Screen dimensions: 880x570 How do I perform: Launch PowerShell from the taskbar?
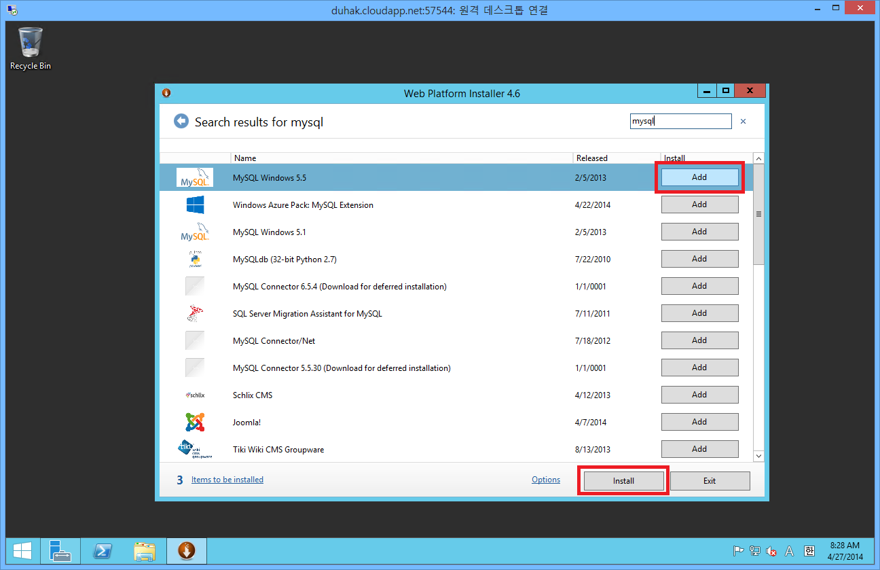103,551
